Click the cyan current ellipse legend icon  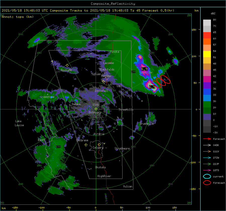[207, 176]
